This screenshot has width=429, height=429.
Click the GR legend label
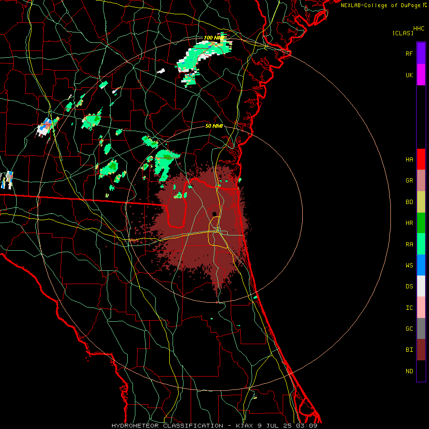[x=409, y=181]
